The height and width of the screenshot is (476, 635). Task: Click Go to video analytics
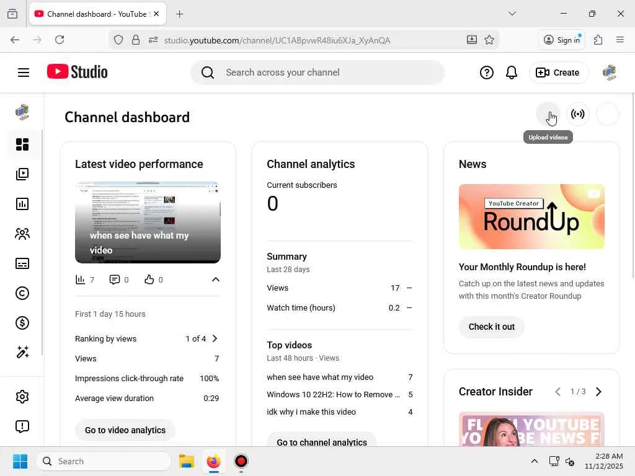point(125,430)
